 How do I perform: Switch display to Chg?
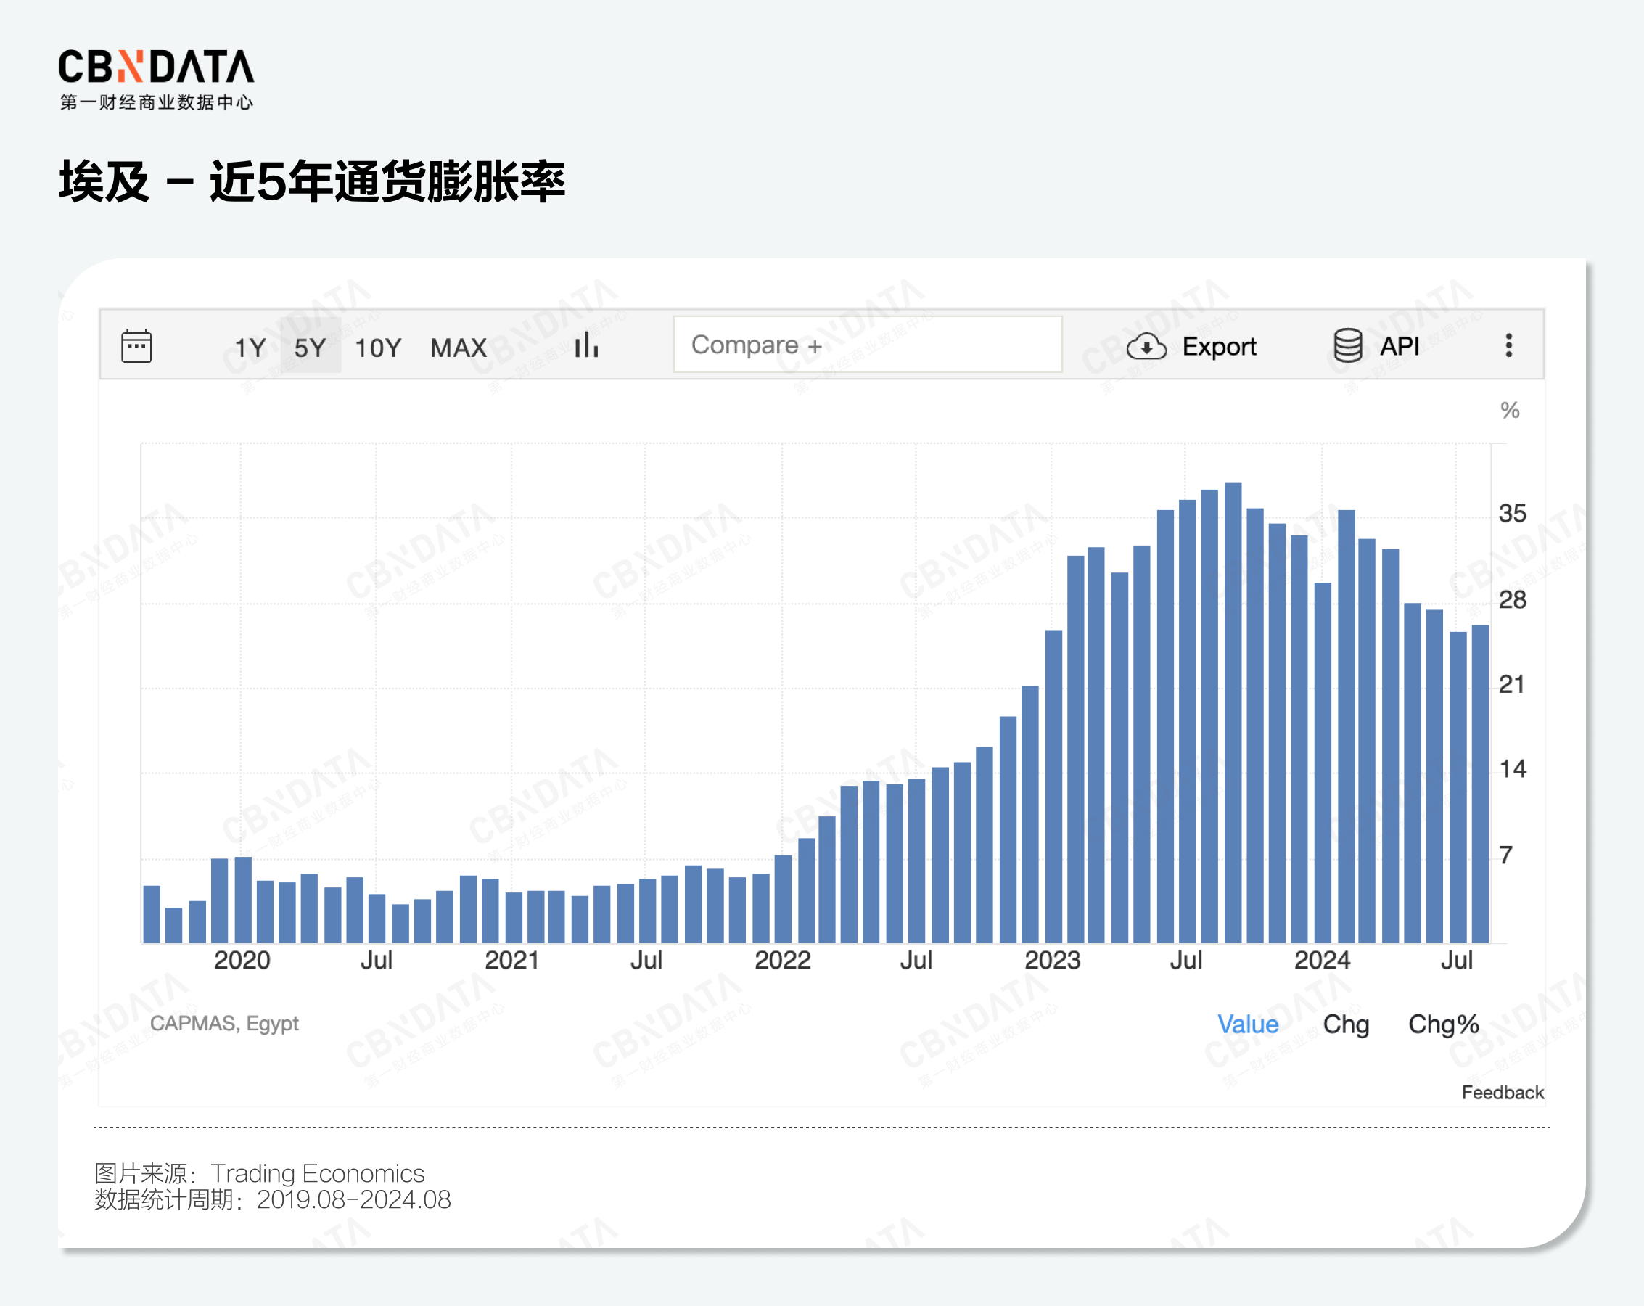point(1346,1024)
